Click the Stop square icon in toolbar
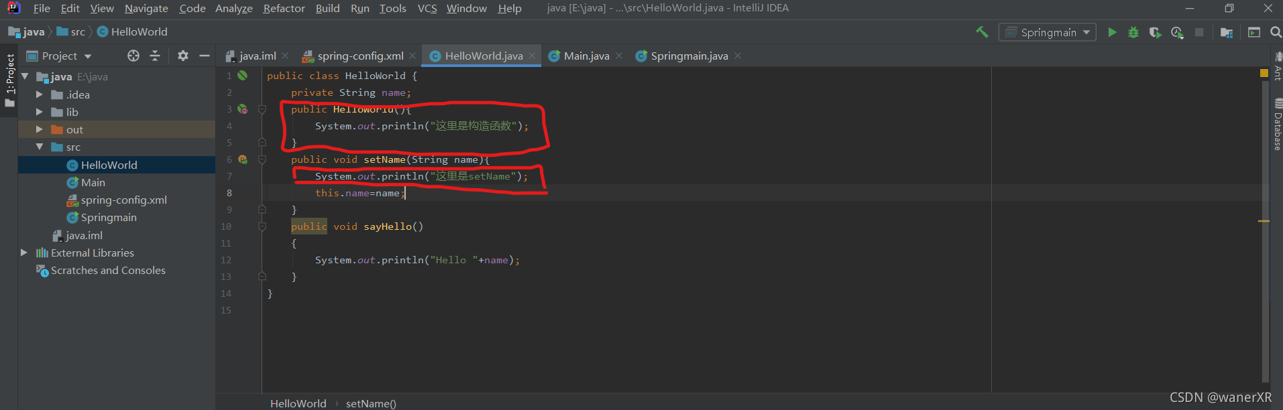This screenshot has height=410, width=1283. tap(1199, 32)
